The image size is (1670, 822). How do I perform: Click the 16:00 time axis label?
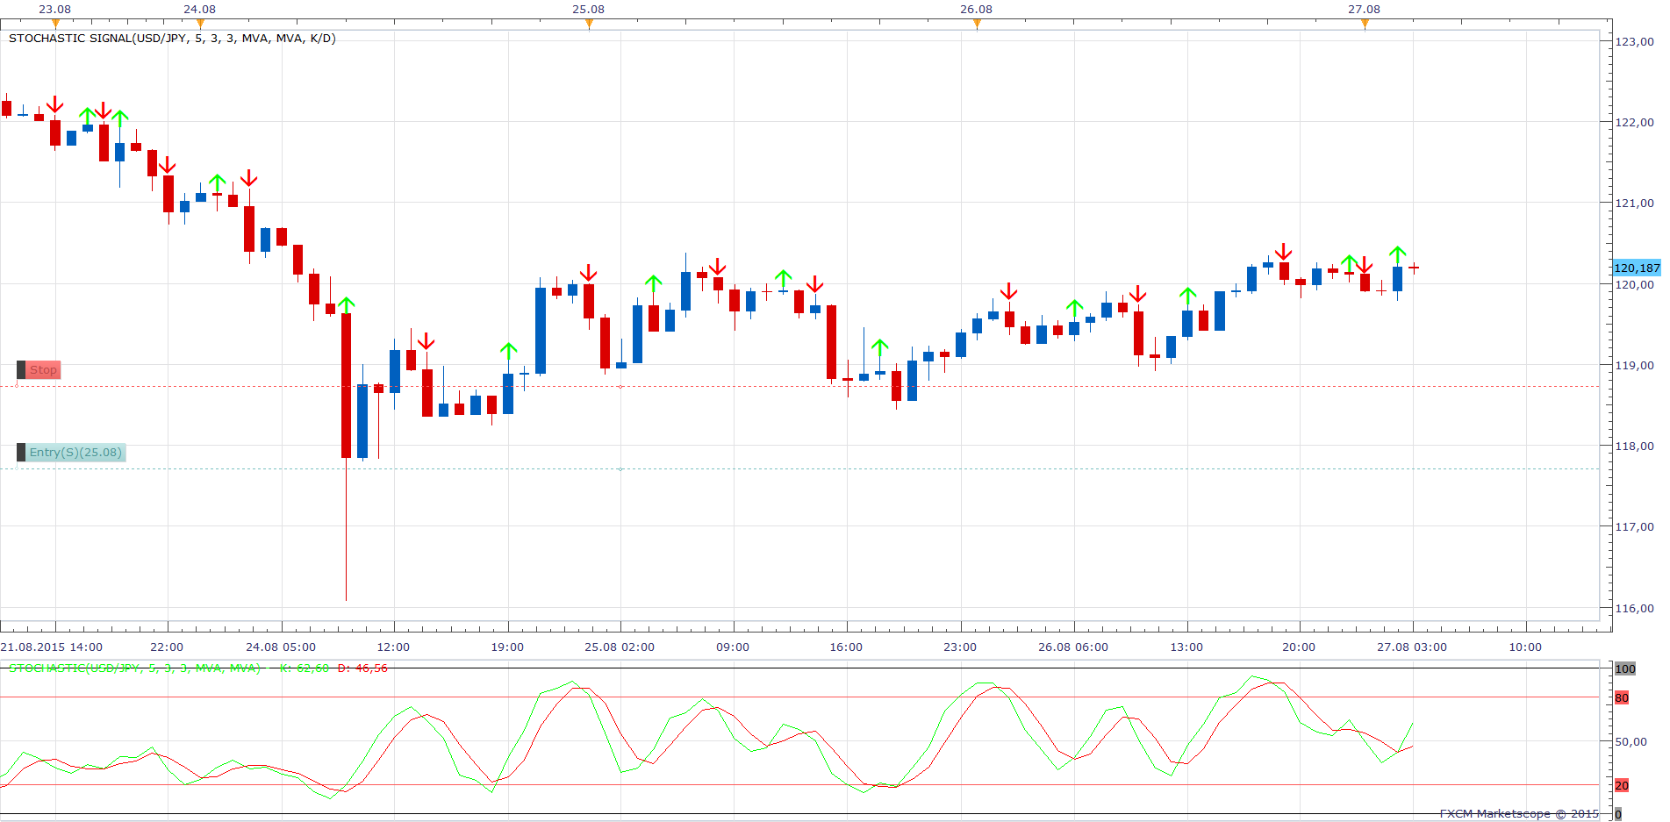[x=846, y=647]
